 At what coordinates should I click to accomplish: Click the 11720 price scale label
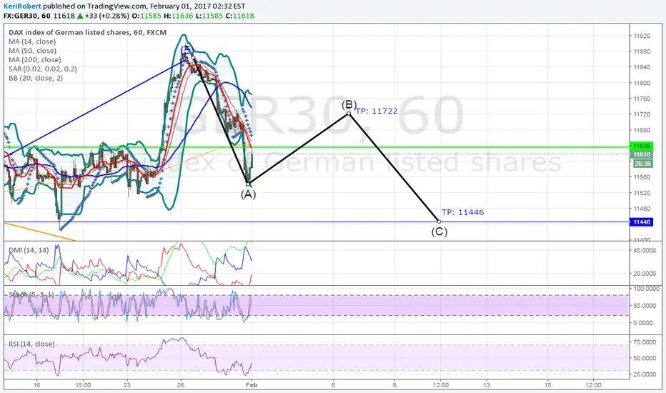642,114
